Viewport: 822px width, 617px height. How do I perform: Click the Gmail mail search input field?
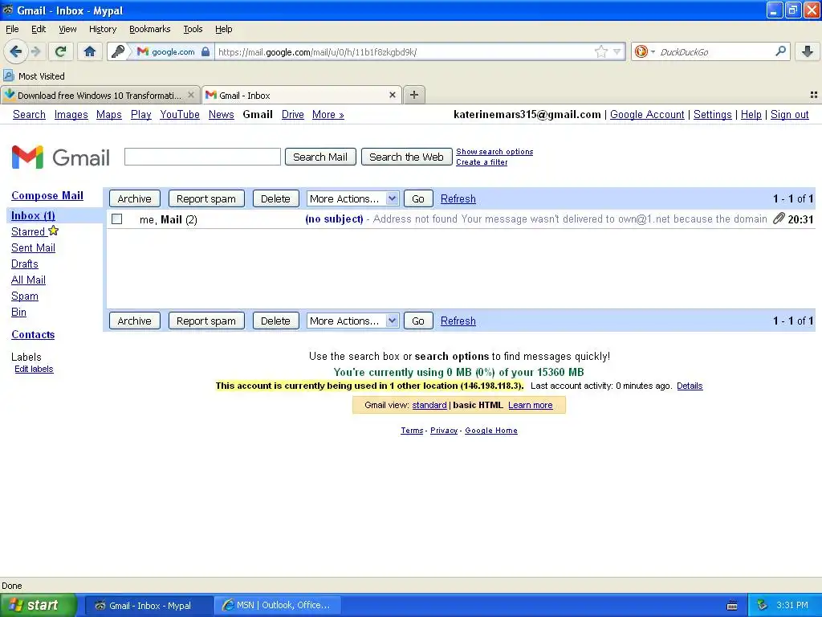click(x=202, y=157)
